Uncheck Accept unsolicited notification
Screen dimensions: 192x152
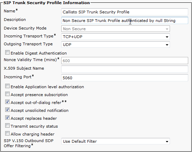(7, 110)
